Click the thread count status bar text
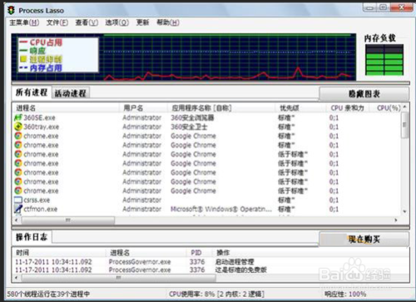Viewport: 416px width, 302px height. tap(48, 294)
